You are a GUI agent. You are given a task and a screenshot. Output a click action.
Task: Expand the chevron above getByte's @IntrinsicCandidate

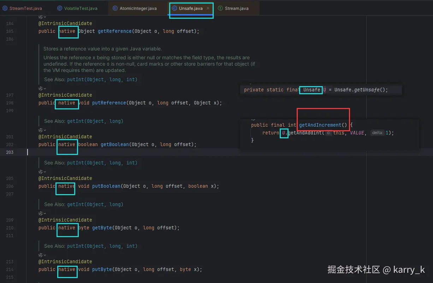point(45,213)
